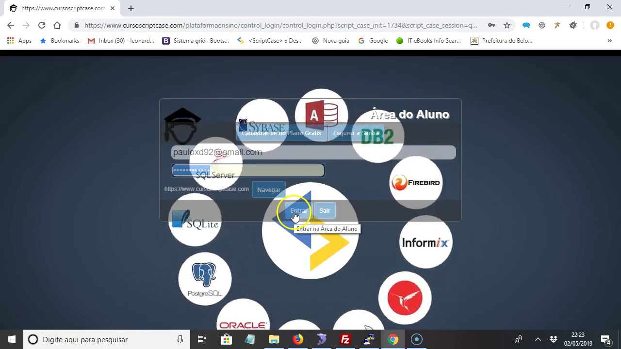
Task: Click the graduation cap student logo
Action: point(182,126)
